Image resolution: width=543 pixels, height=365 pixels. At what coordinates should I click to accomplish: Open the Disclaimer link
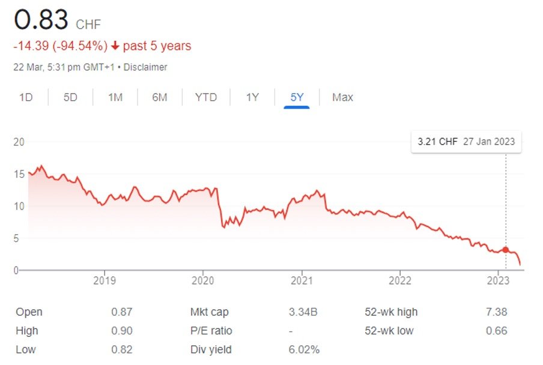[147, 67]
